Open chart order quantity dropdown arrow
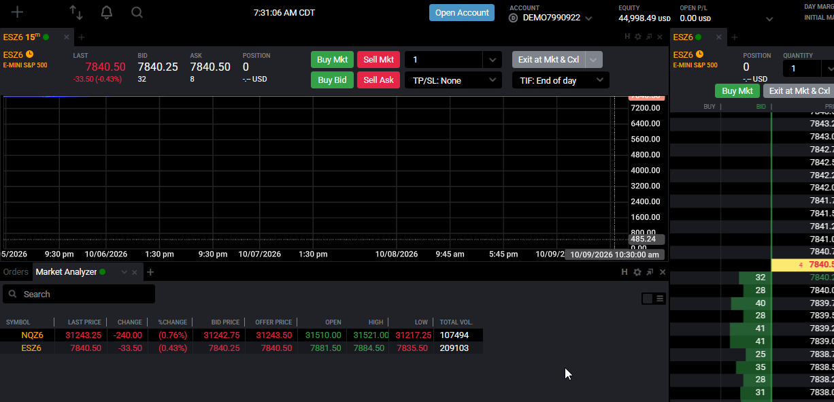 pyautogui.click(x=493, y=60)
